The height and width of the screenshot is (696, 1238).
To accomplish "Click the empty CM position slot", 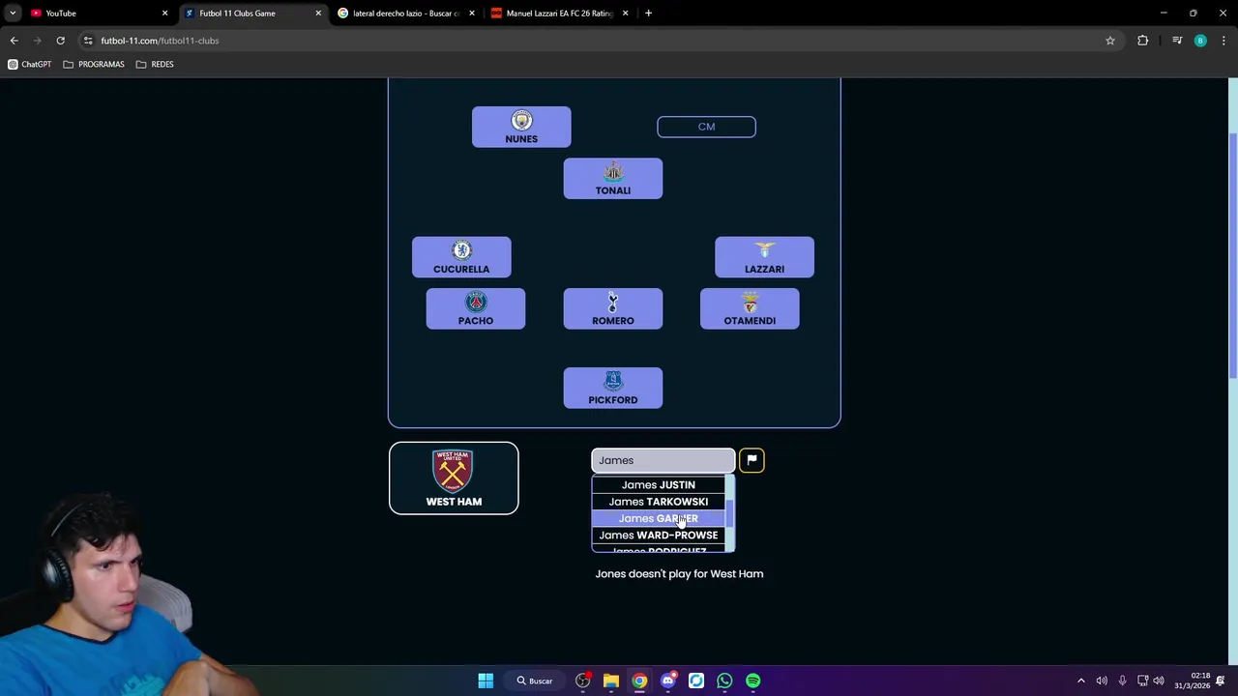I will click(x=706, y=127).
